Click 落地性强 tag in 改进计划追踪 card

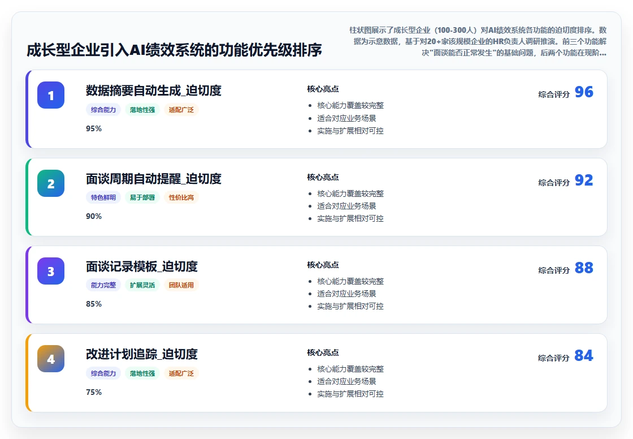[142, 373]
